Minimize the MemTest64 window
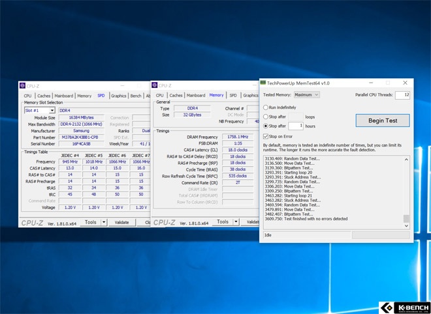The height and width of the screenshot is (314, 431). point(371,83)
